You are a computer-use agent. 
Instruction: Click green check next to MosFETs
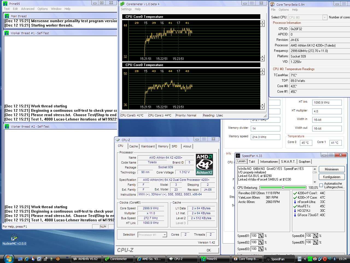295,206
